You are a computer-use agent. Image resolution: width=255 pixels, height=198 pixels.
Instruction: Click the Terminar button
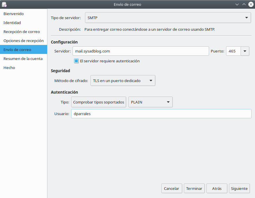click(x=194, y=188)
